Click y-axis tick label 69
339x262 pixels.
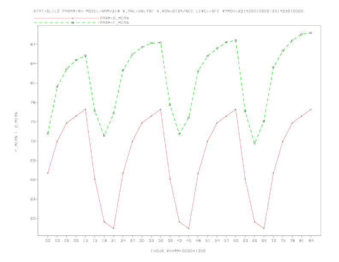33,161
